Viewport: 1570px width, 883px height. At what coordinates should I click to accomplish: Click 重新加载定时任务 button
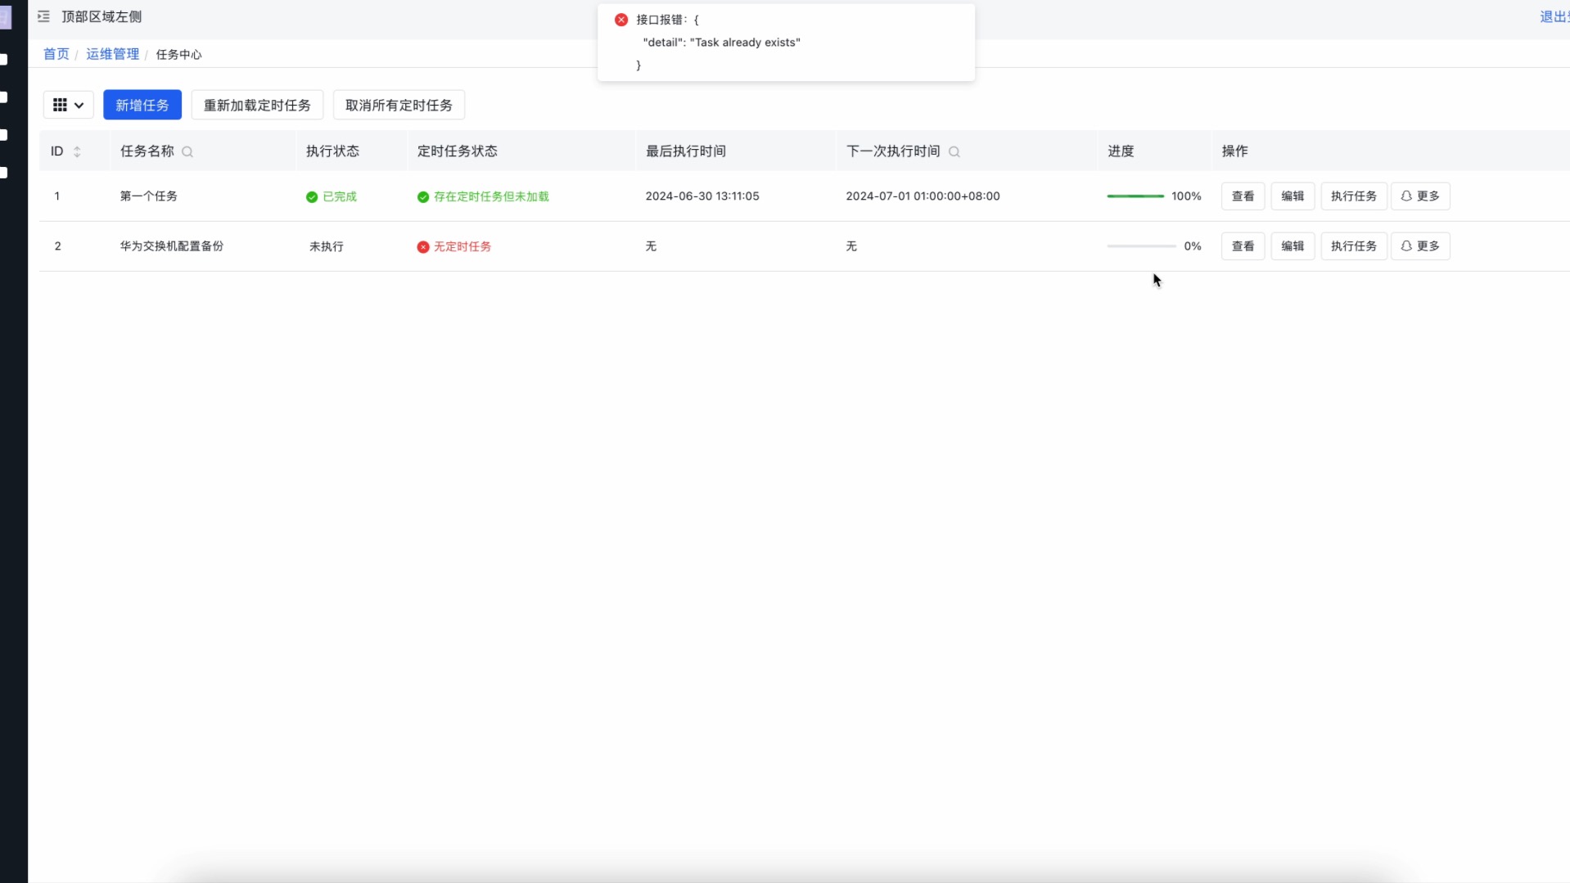pyautogui.click(x=257, y=105)
